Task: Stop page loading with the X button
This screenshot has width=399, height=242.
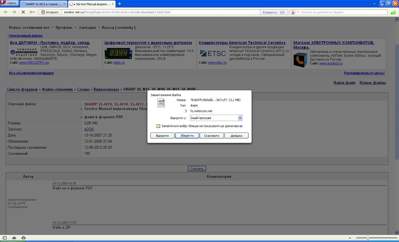Action: (x=23, y=12)
